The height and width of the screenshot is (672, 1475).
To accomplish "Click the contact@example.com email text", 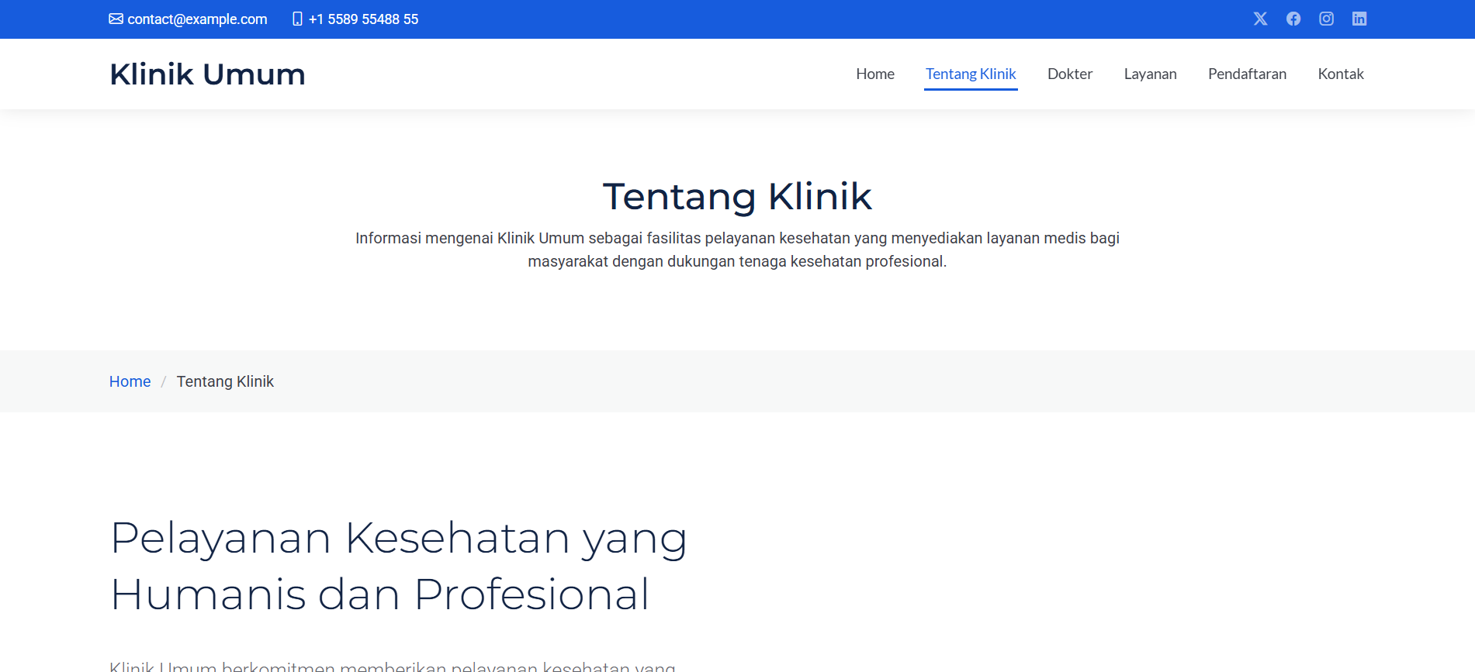I will tap(197, 19).
